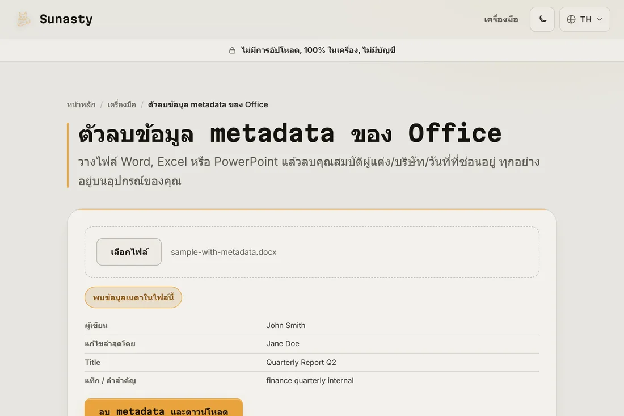Image resolution: width=624 pixels, height=416 pixels.
Task: Click the พบข้อมูลเมตาในไฟล์นี้ status badge
Action: [x=133, y=297]
